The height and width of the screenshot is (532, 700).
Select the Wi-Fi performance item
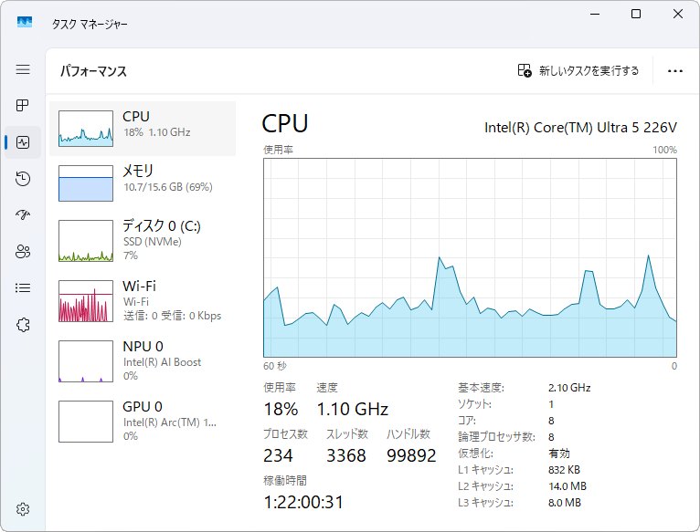coord(143,300)
